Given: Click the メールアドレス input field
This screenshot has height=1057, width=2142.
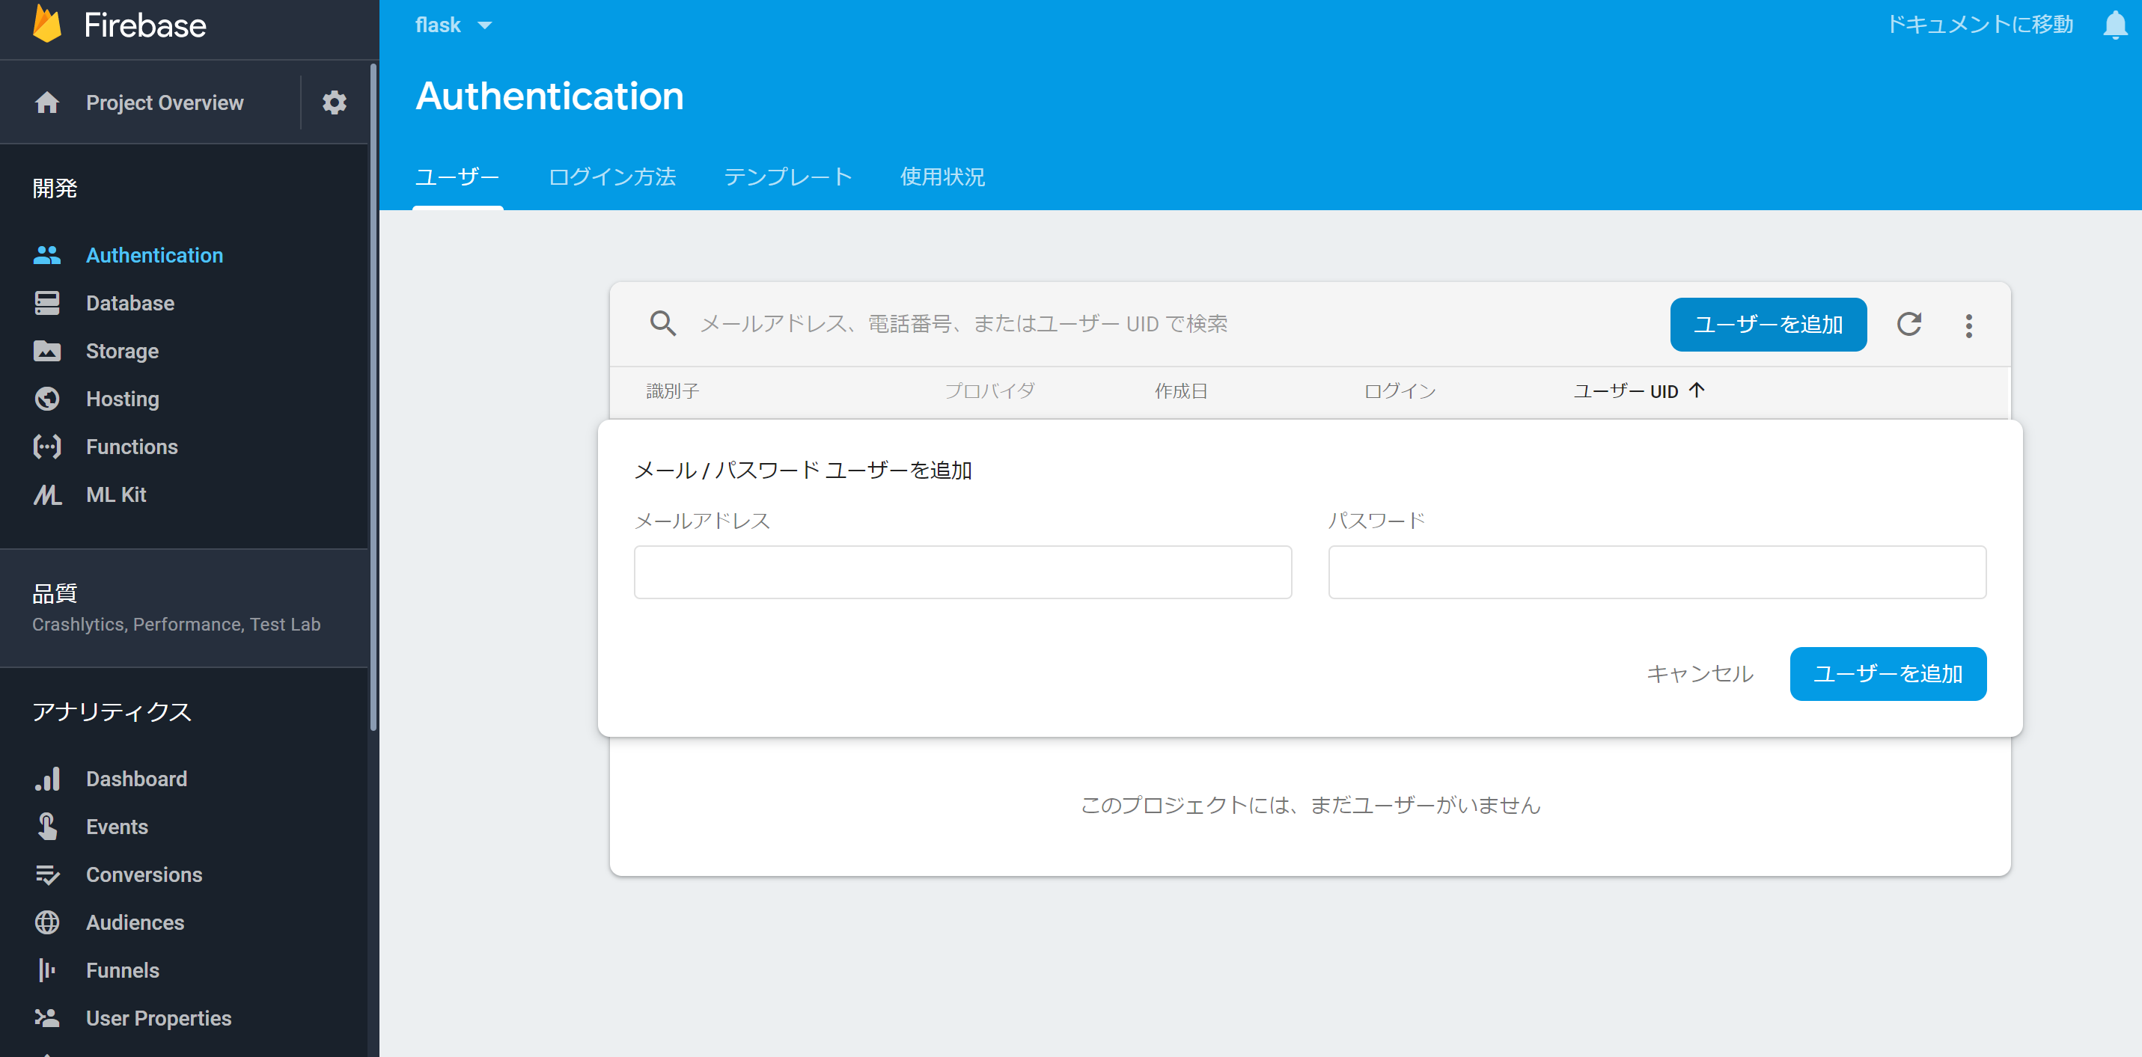Looking at the screenshot, I should pos(962,572).
